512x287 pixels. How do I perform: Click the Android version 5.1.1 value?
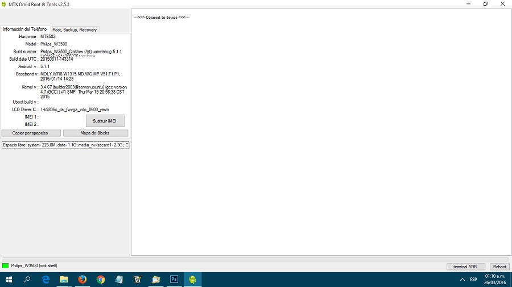coord(45,66)
